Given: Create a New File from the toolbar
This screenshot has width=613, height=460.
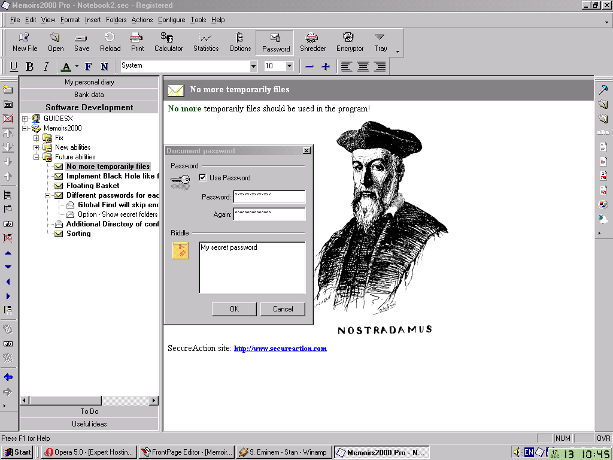Looking at the screenshot, I should tap(24, 42).
